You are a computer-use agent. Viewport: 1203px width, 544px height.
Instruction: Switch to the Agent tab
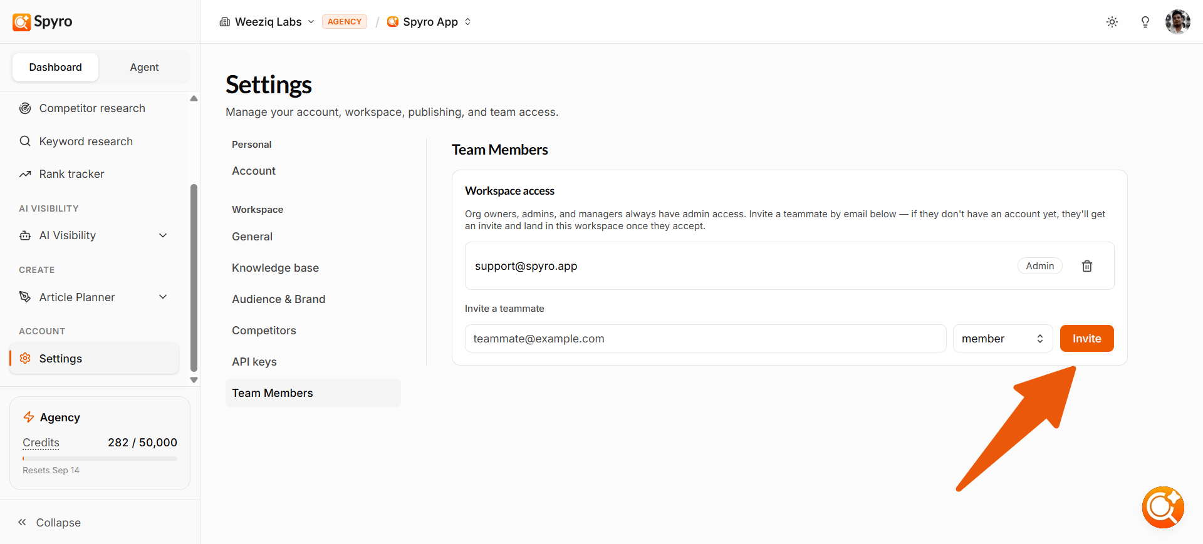pyautogui.click(x=144, y=67)
